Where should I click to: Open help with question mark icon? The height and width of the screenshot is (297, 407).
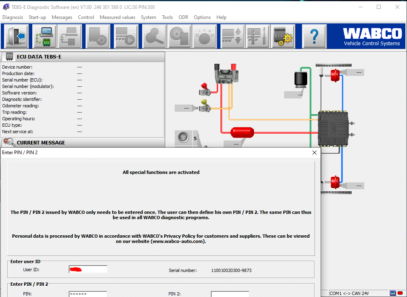314,36
